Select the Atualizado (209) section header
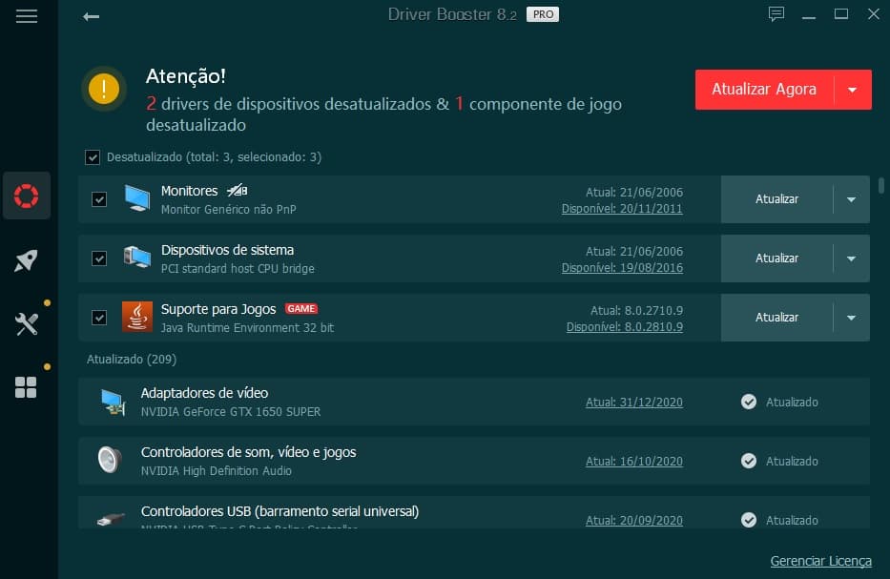The image size is (890, 579). tap(132, 360)
